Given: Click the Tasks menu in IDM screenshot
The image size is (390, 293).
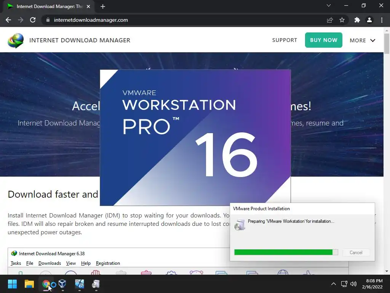Looking at the screenshot, I should coord(16,263).
